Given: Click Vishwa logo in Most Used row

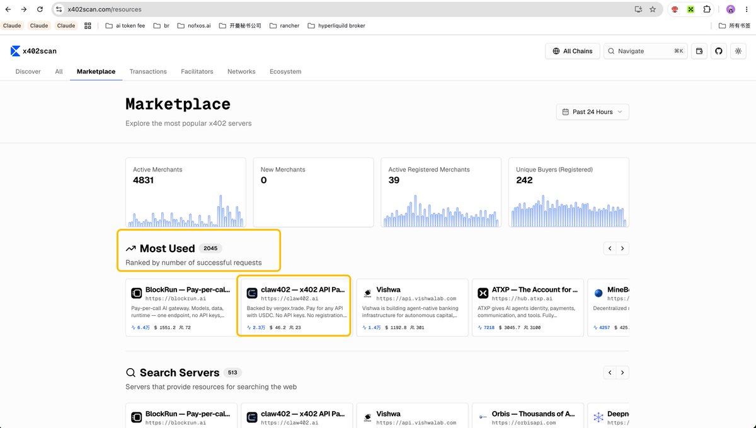Looking at the screenshot, I should click(x=367, y=294).
